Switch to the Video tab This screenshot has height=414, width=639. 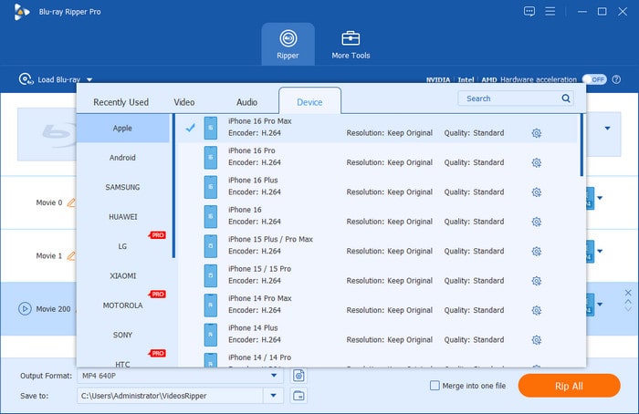coord(183,102)
